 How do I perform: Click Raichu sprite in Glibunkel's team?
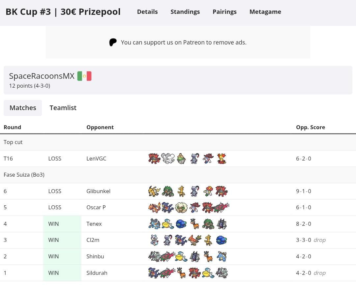click(x=154, y=191)
